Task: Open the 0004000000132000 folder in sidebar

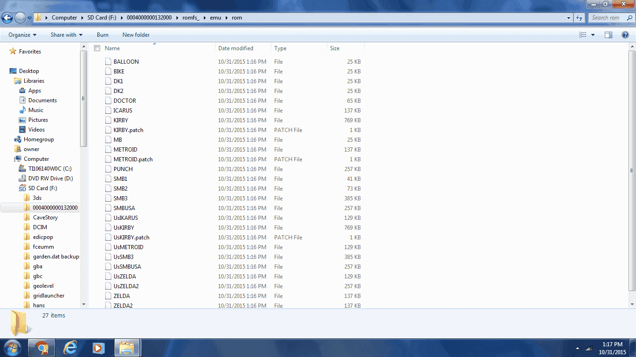Action: tap(55, 208)
